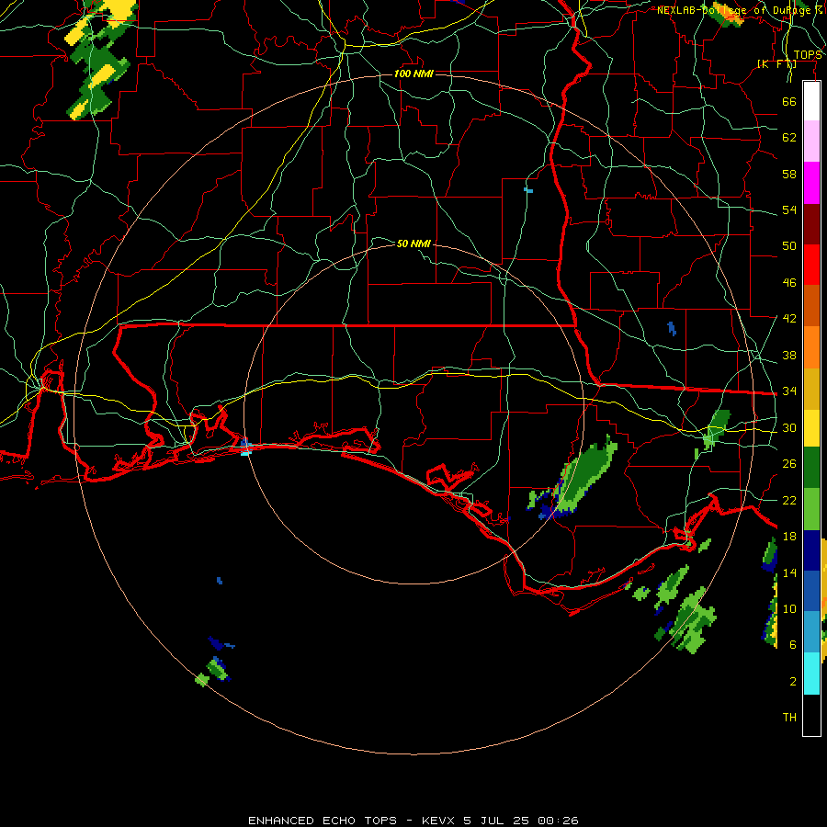Click the legend value "54"
The width and height of the screenshot is (827, 827).
[789, 210]
